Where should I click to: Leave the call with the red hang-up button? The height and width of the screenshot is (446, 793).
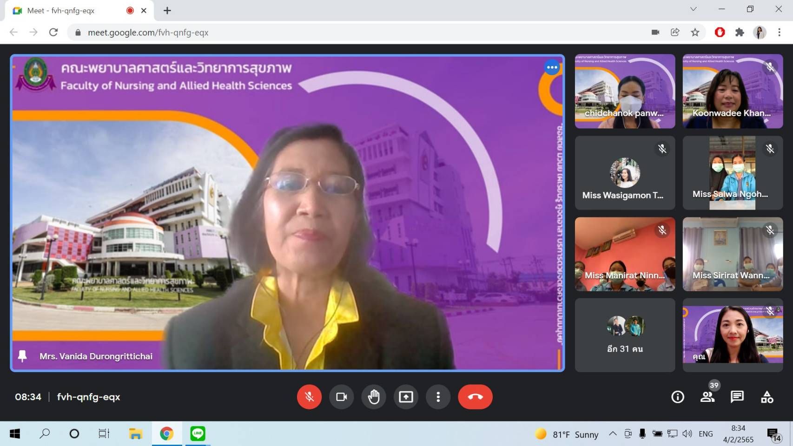tap(475, 397)
